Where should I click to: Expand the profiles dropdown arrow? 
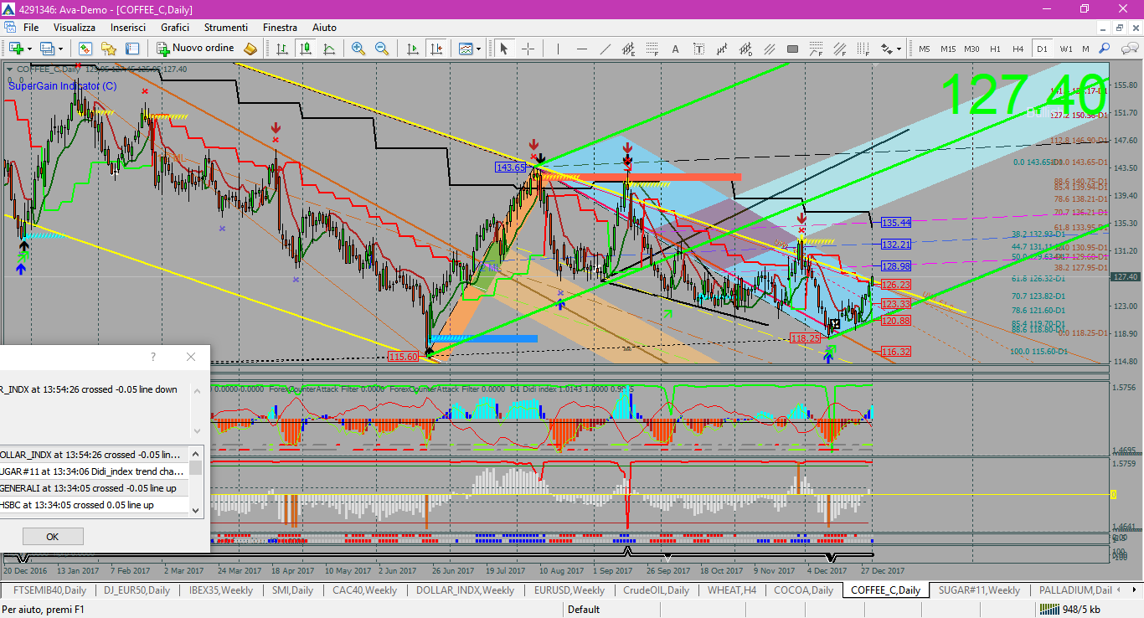click(x=61, y=49)
